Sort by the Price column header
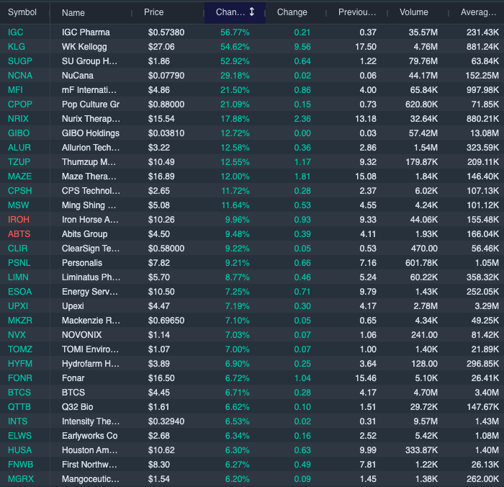 [x=153, y=12]
